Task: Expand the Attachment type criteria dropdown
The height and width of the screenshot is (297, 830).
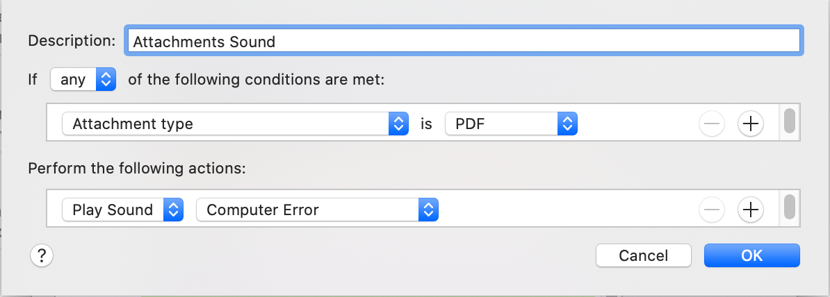Action: (235, 124)
